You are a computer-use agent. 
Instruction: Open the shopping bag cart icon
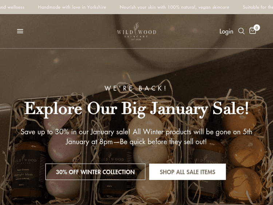pos(253,31)
